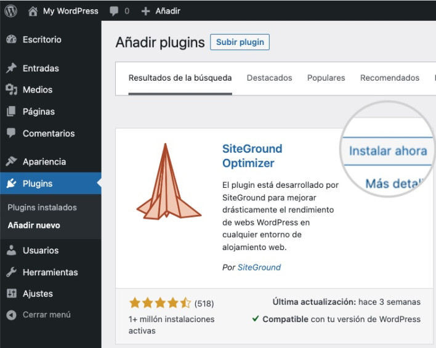
Task: Open Herramientas in the sidebar
Action: [50, 272]
